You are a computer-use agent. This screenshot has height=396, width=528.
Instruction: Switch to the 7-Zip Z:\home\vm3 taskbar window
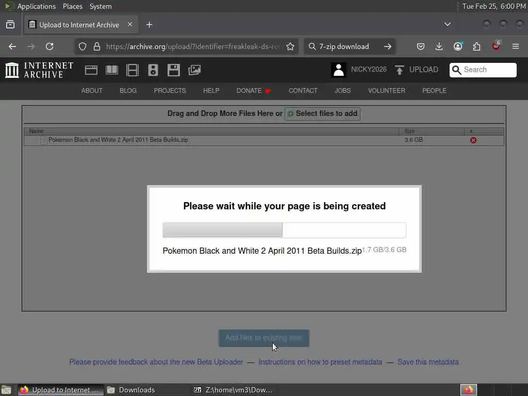pyautogui.click(x=233, y=390)
